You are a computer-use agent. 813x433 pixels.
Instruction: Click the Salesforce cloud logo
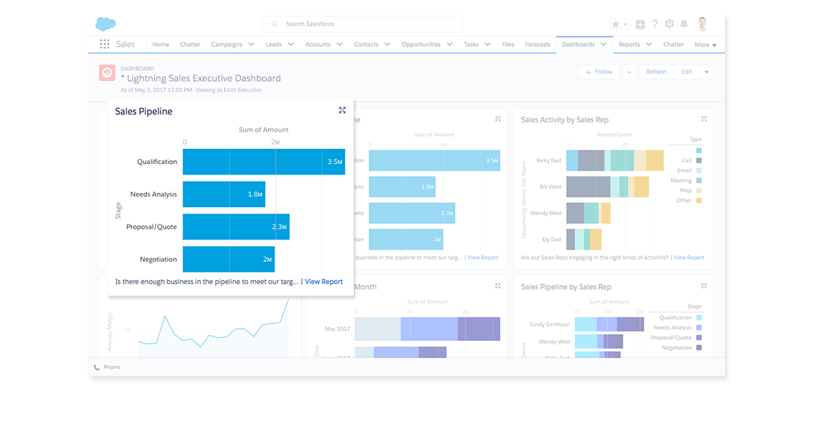pyautogui.click(x=106, y=24)
